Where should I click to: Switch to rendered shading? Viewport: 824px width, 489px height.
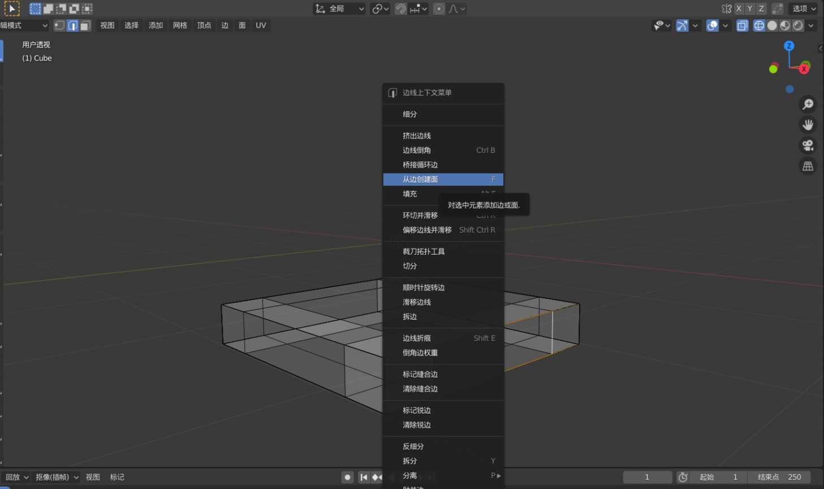tap(798, 25)
